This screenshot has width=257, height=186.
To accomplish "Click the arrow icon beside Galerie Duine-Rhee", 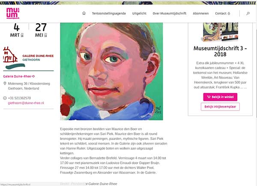I will [x=33, y=76].
